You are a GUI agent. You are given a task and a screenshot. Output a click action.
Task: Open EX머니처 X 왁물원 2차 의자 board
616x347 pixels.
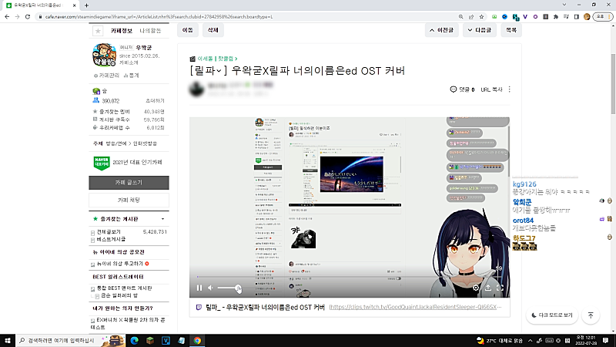(x=128, y=323)
